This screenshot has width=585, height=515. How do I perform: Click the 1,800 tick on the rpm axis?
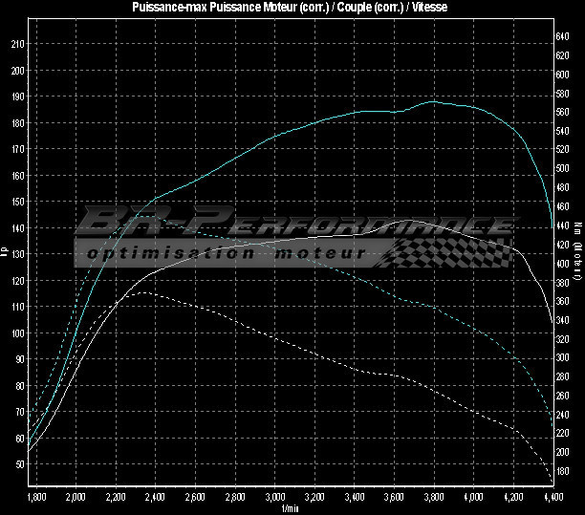[x=37, y=498]
